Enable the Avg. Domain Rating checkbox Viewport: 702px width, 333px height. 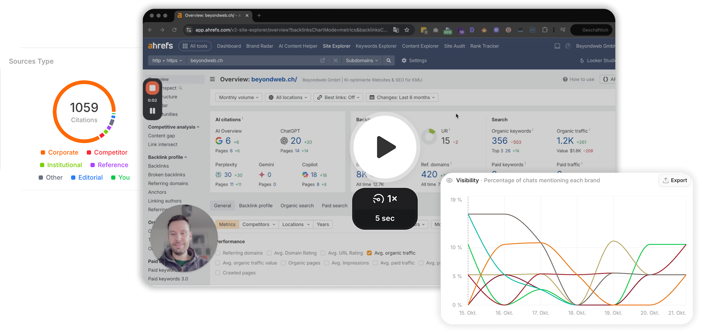pos(269,253)
